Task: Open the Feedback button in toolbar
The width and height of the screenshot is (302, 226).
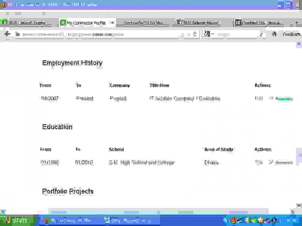Action: tap(291, 34)
